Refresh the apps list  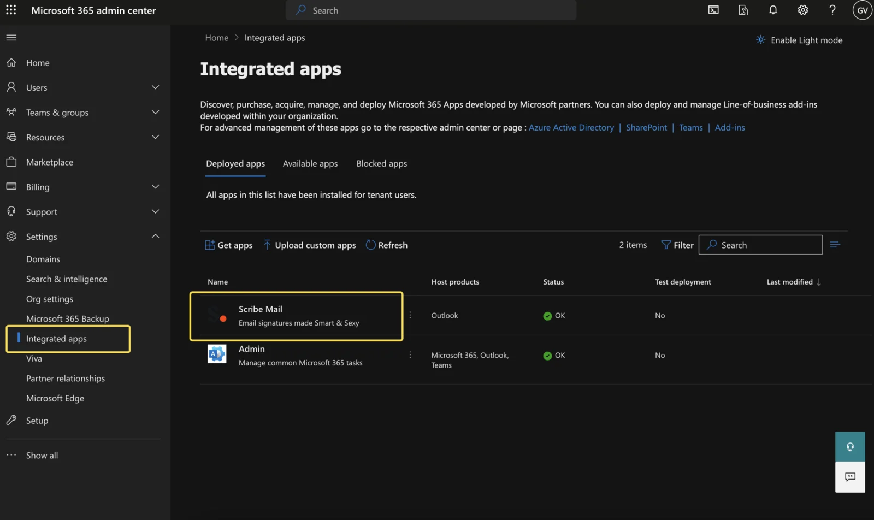click(386, 245)
